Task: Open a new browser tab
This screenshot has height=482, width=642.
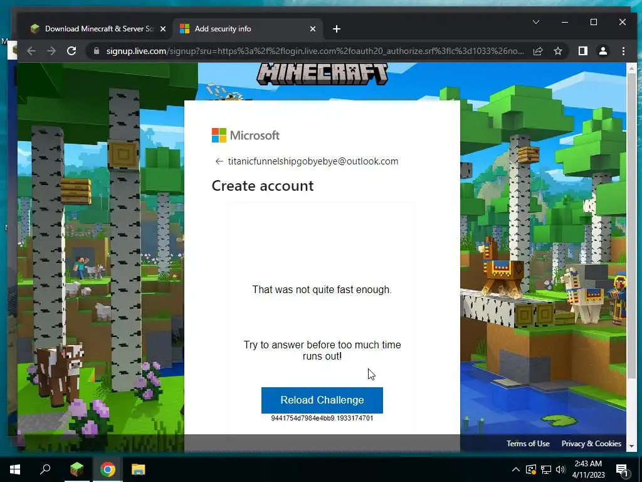Action: click(337, 29)
